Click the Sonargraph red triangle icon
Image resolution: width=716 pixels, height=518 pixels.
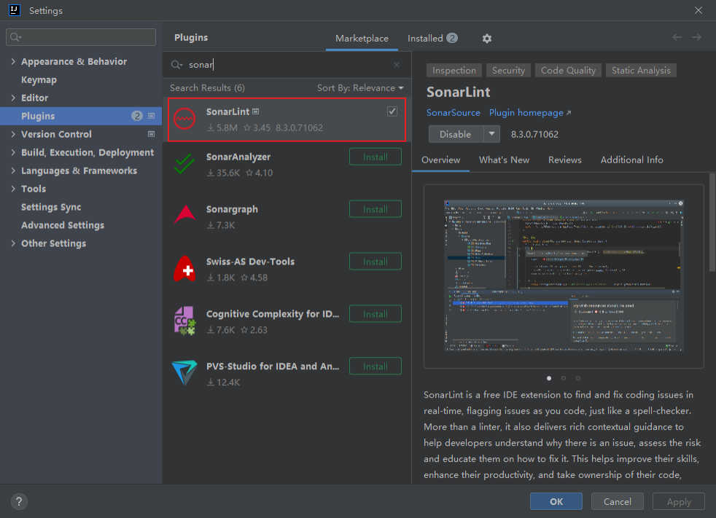pyautogui.click(x=185, y=215)
